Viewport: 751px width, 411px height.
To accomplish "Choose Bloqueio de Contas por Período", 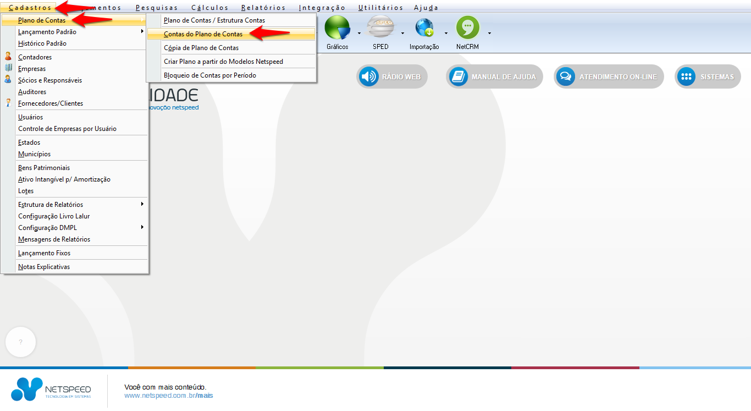I will [209, 75].
